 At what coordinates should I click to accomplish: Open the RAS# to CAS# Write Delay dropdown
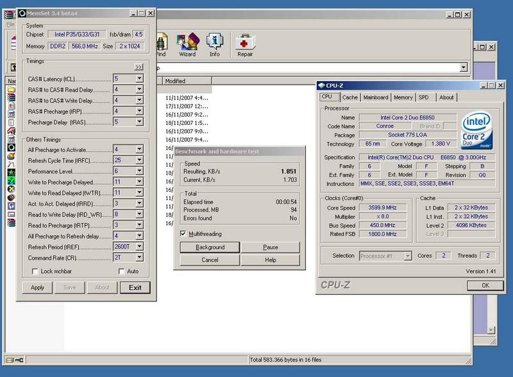(139, 100)
